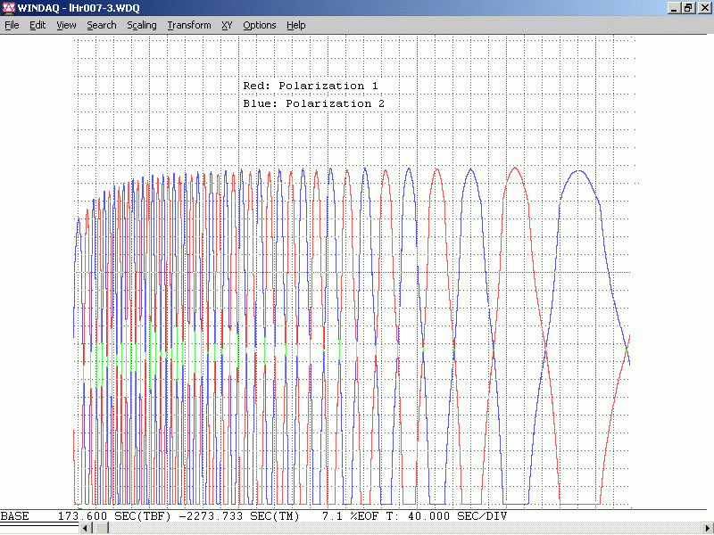Viewport: 714px width, 535px height.
Task: Click the WINDAQ application icon in title bar
Action: point(9,8)
